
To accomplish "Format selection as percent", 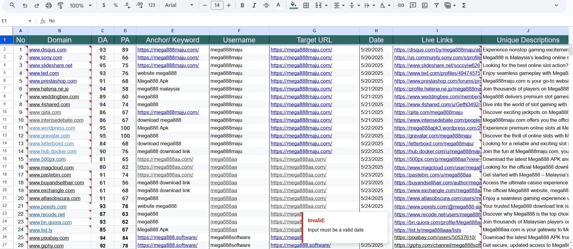I will coord(116,5).
